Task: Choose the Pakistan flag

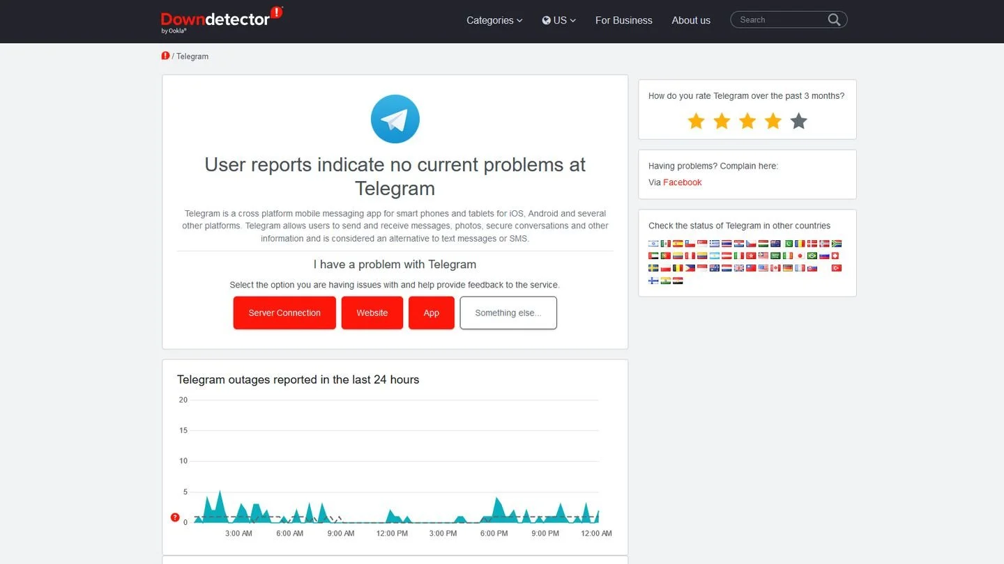Action: coord(789,244)
